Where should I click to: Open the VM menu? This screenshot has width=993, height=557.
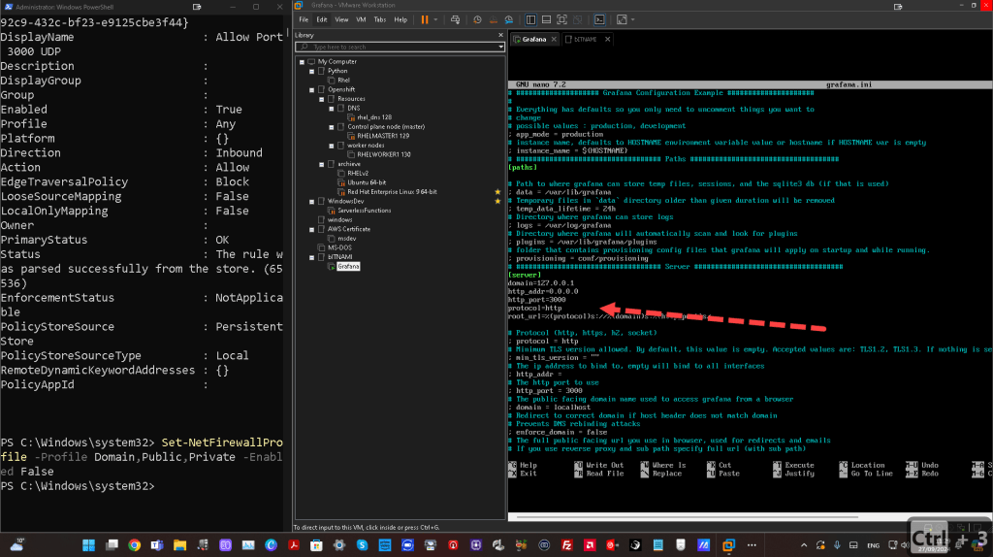pos(361,19)
